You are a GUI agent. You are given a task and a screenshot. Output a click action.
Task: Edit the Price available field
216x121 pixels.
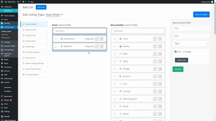coord(155,39)
